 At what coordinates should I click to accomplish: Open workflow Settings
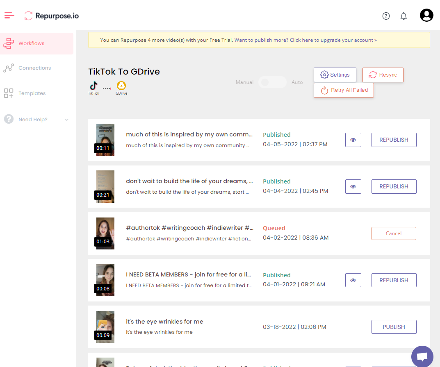click(x=335, y=75)
